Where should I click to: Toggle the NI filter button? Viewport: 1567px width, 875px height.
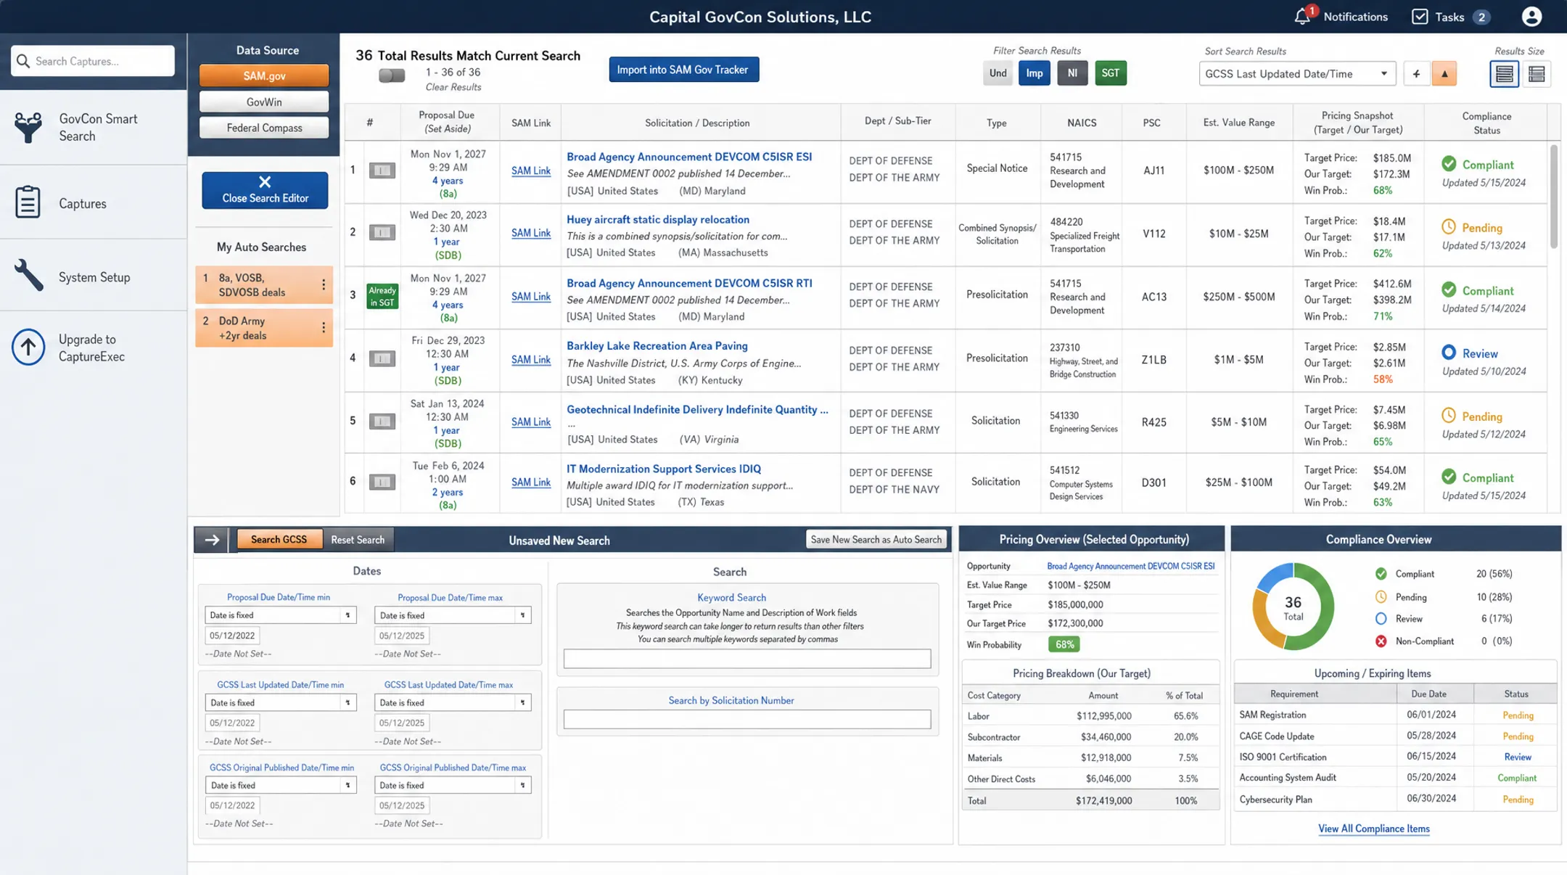tap(1072, 73)
